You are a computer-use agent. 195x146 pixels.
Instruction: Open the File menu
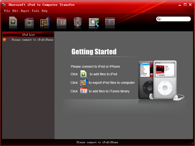point(7,11)
